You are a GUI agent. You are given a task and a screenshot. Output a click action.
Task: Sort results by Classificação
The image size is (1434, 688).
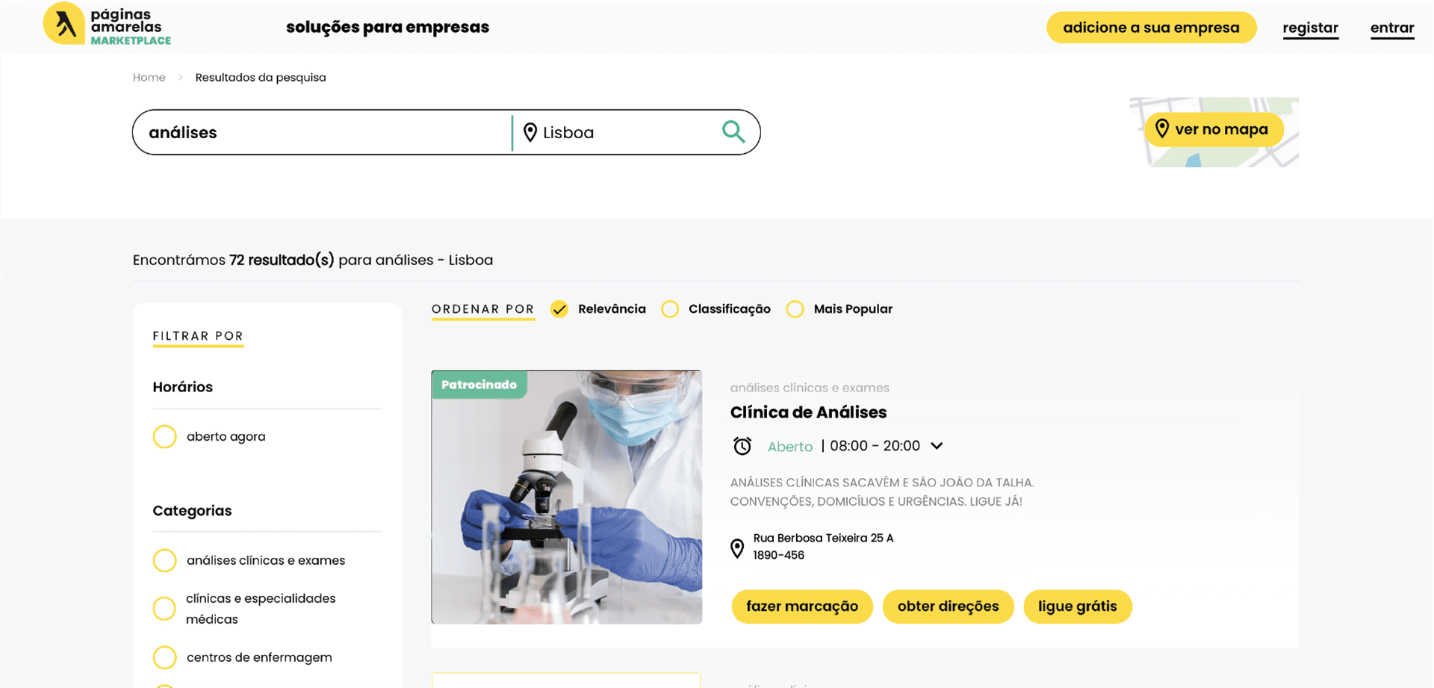(670, 309)
